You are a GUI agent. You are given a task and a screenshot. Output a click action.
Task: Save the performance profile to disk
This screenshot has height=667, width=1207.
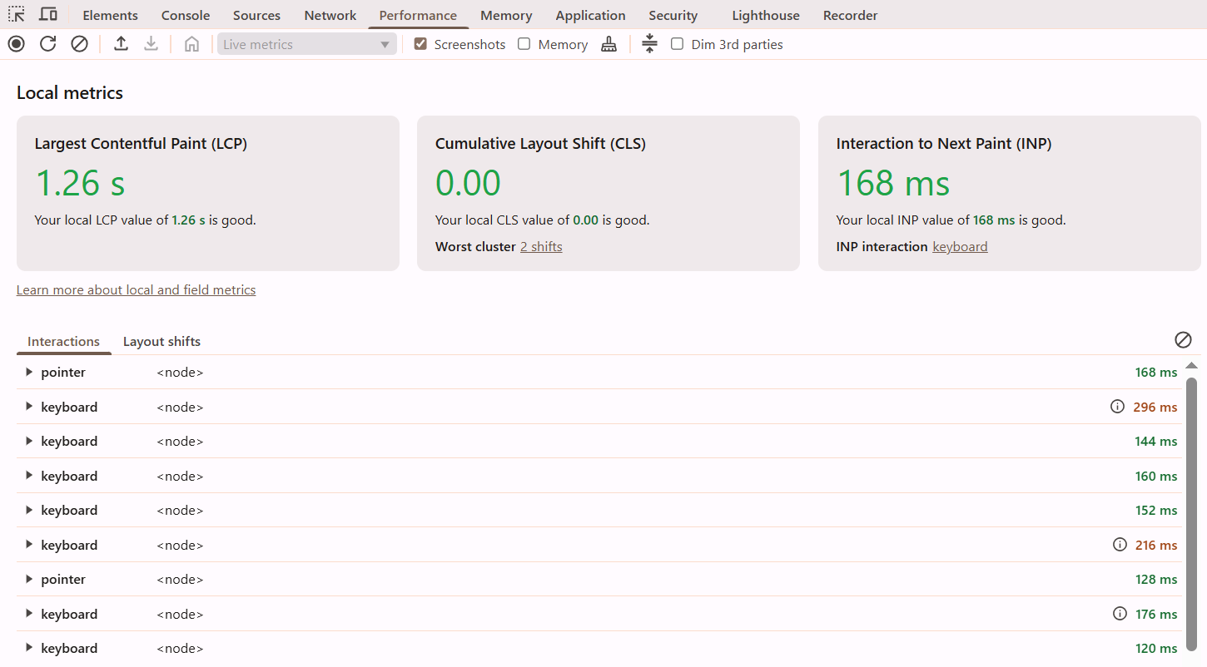151,43
